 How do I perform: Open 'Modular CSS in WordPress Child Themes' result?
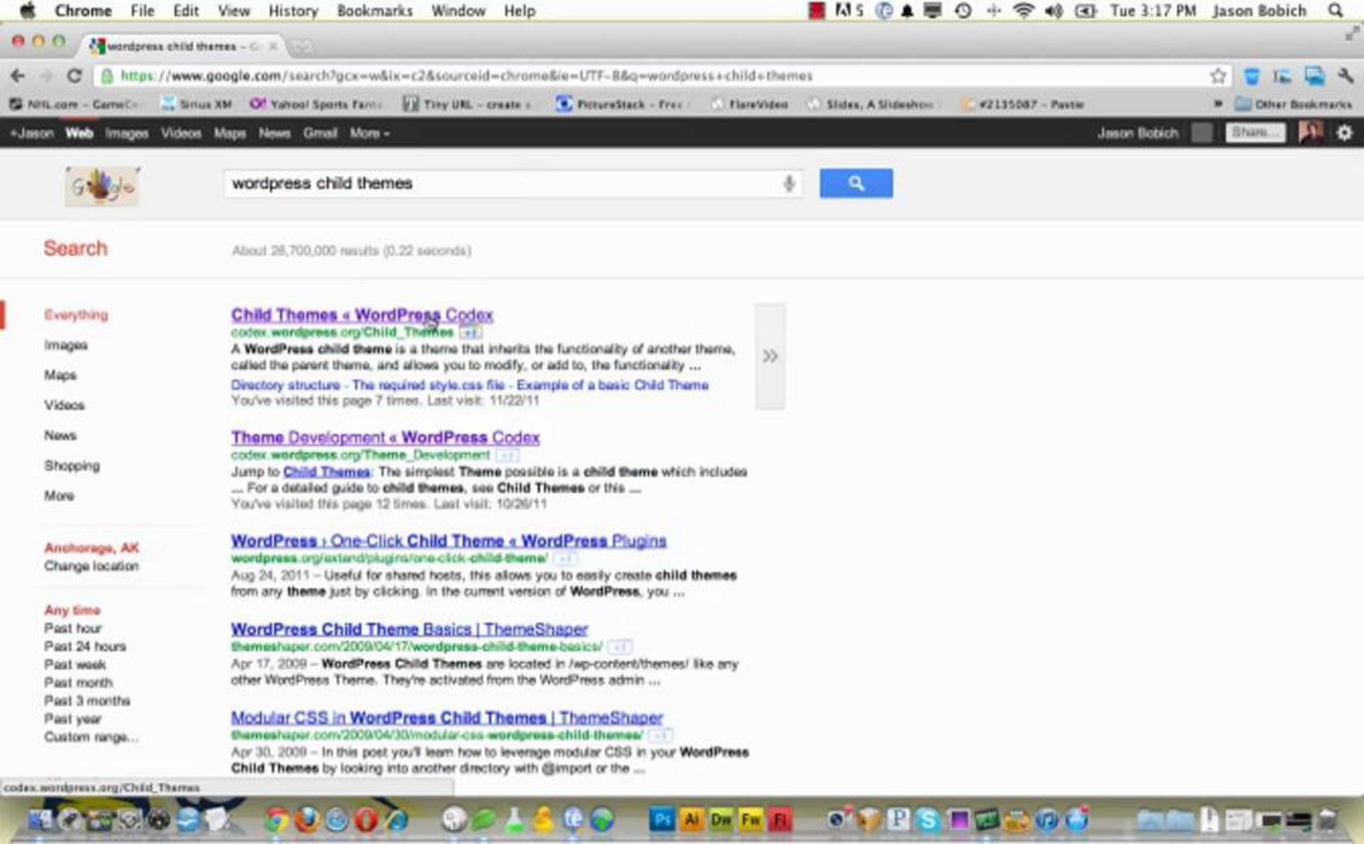click(447, 718)
